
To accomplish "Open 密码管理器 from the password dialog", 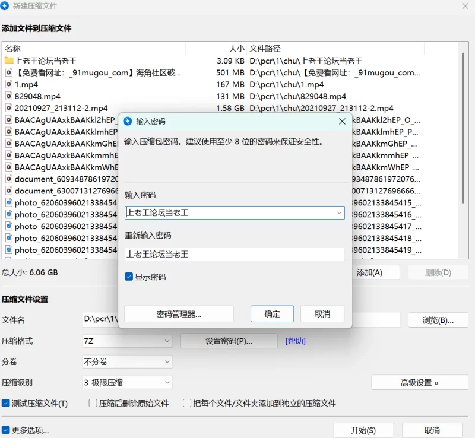I will click(179, 314).
